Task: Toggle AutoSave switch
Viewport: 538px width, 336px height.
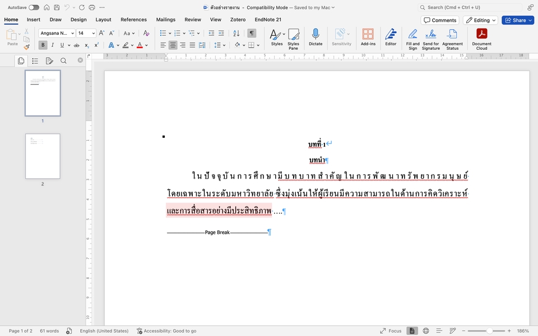Action: click(x=34, y=7)
